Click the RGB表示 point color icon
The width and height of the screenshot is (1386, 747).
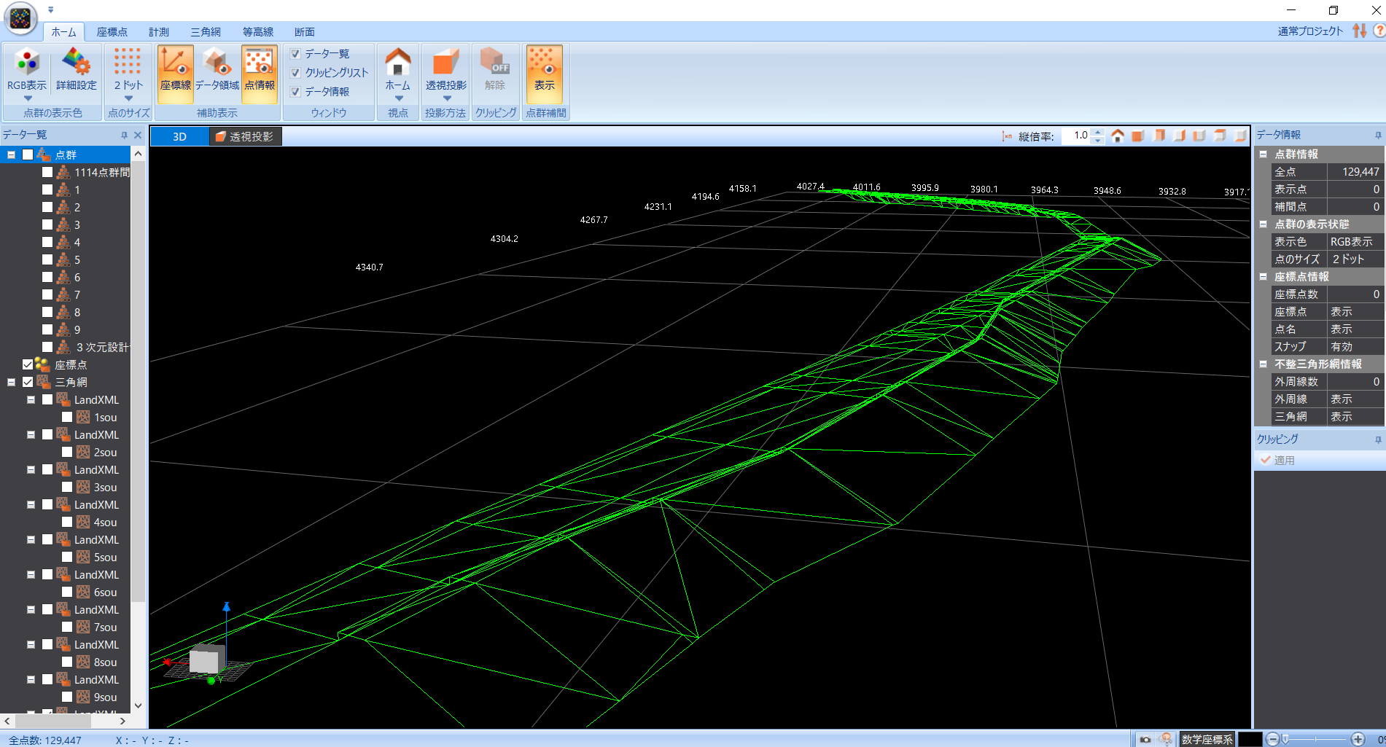[x=27, y=65]
